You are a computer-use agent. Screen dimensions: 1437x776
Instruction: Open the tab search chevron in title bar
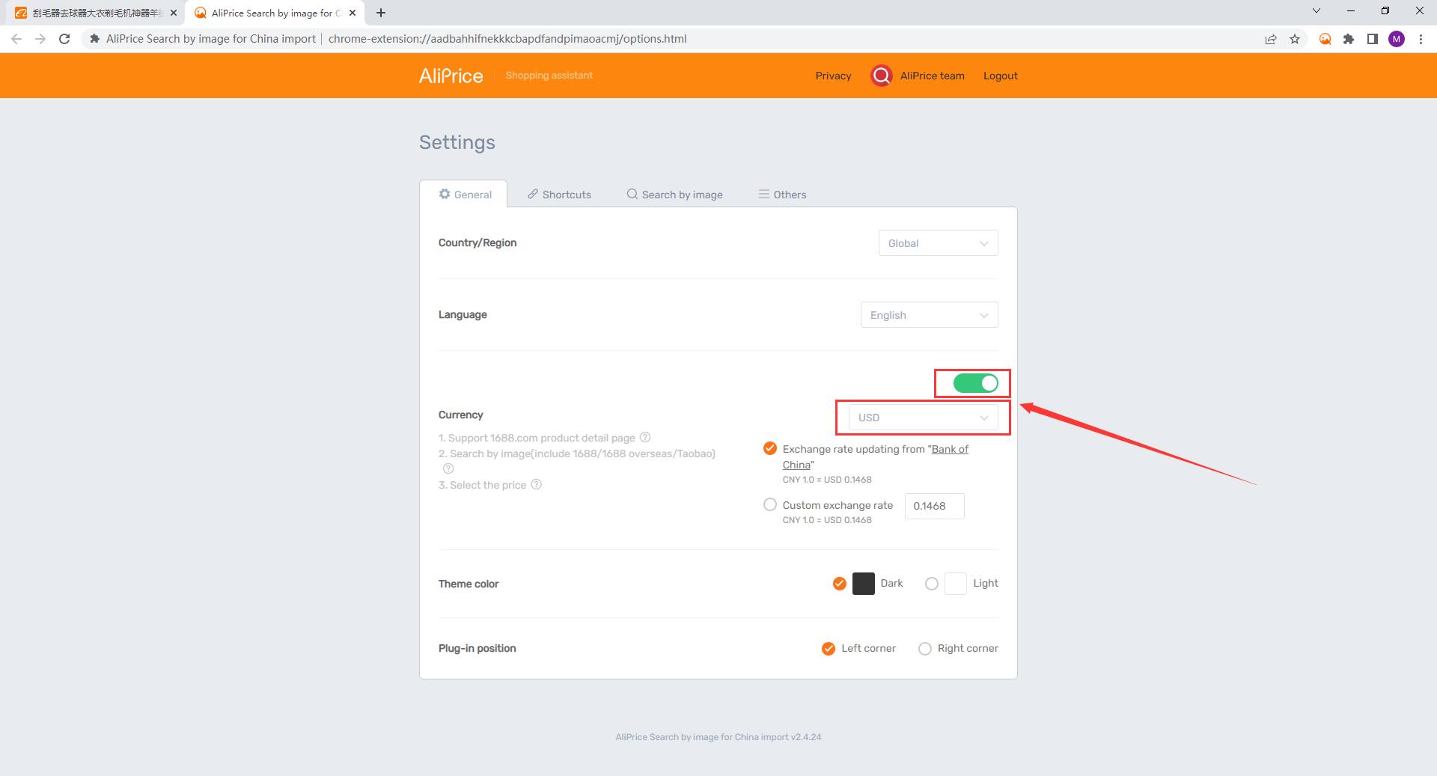click(x=1317, y=10)
